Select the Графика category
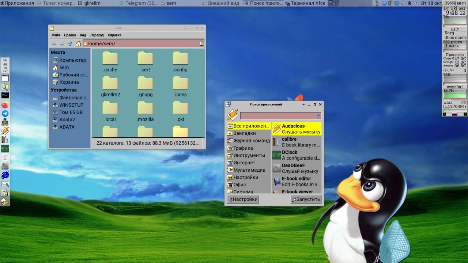 tap(248, 148)
